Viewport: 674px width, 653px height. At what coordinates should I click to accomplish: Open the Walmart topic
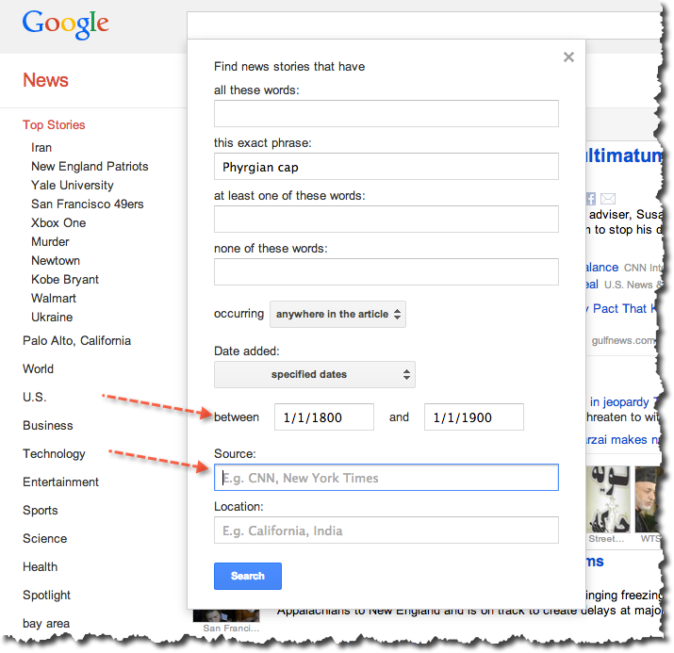point(54,298)
